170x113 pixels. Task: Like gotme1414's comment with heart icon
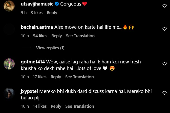(x=164, y=64)
